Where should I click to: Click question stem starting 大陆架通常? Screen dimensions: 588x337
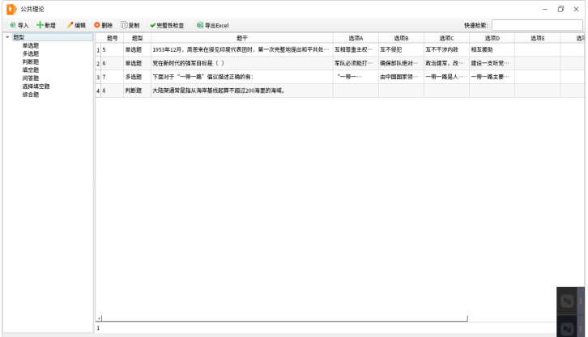point(242,91)
